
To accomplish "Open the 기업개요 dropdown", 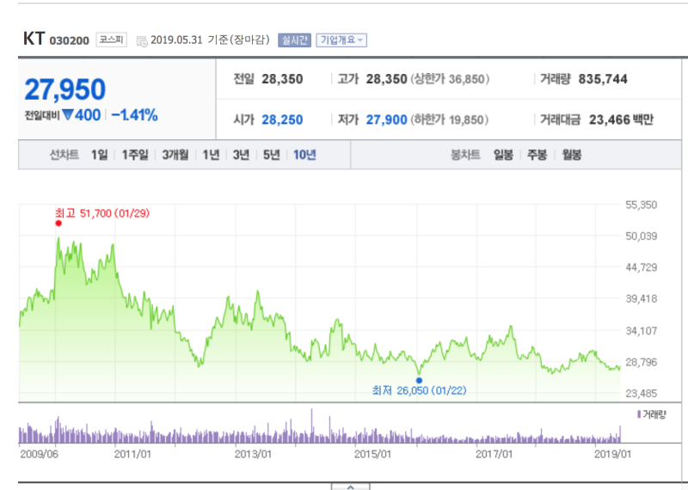I will pos(341,40).
